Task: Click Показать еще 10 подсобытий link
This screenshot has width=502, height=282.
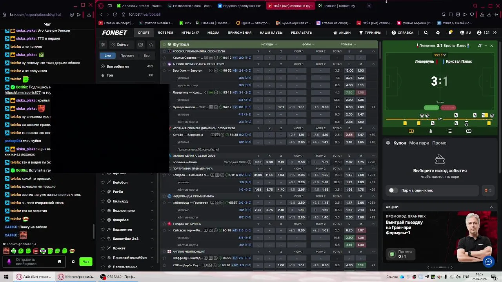Action: point(198,150)
